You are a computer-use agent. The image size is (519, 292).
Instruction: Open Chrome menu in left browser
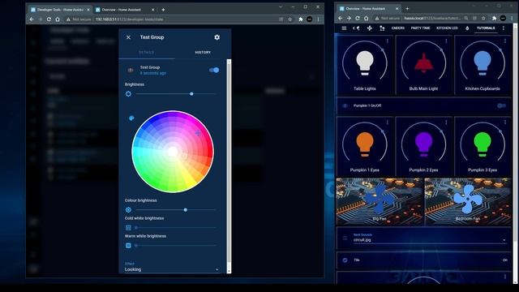click(x=319, y=19)
